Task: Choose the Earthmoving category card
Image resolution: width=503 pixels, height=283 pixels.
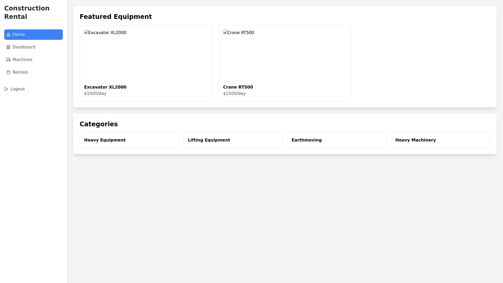Action: click(x=337, y=140)
